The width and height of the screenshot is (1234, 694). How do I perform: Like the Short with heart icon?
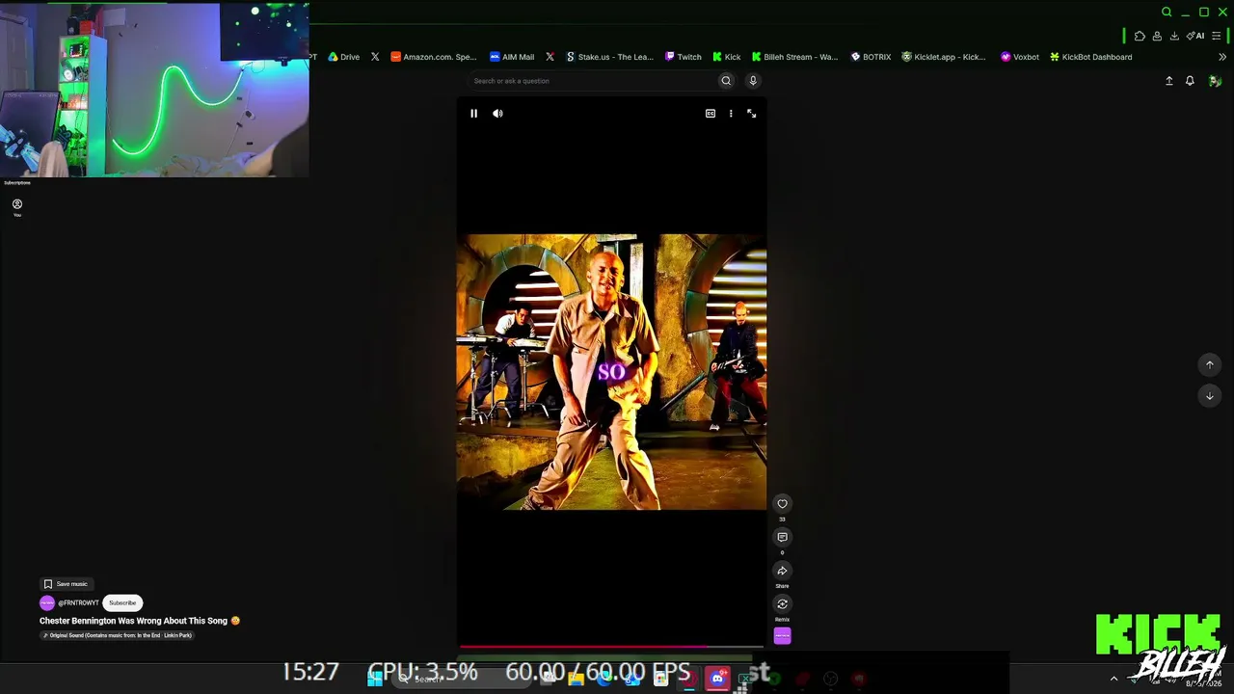pyautogui.click(x=782, y=504)
